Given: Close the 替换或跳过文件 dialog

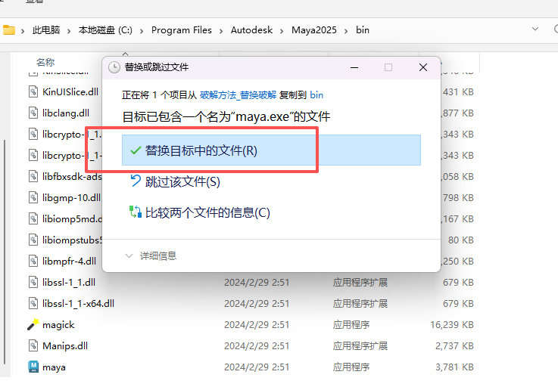Looking at the screenshot, I should 423,67.
